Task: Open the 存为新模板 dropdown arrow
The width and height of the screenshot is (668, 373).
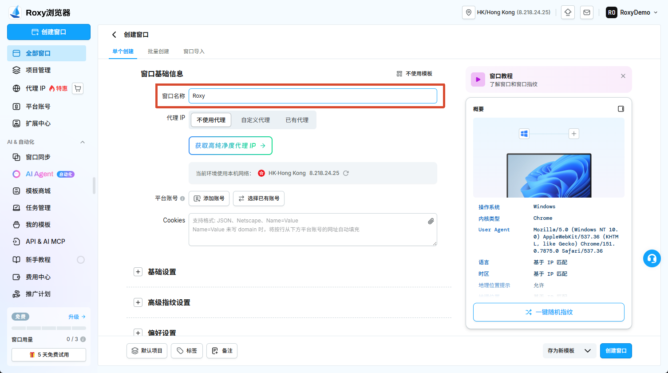Action: point(588,351)
